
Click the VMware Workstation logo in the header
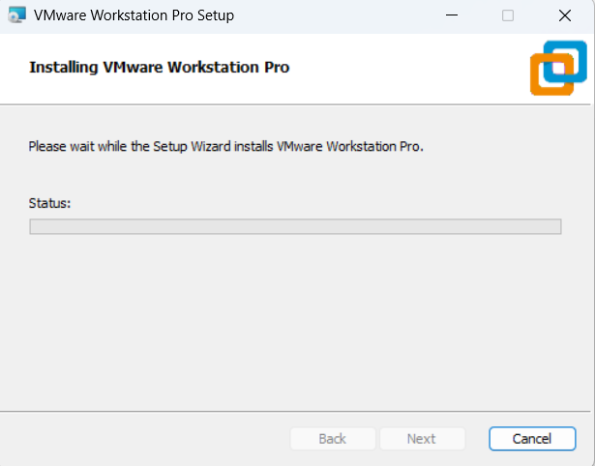pyautogui.click(x=558, y=68)
